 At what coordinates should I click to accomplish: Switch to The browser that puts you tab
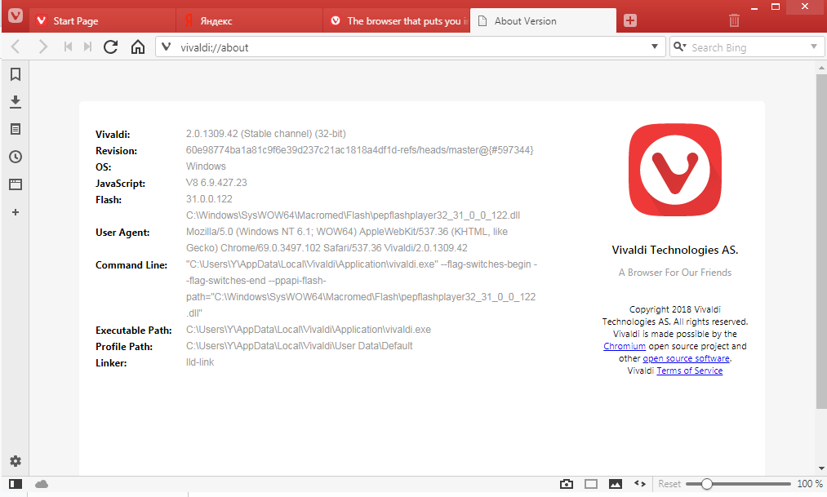click(x=396, y=21)
